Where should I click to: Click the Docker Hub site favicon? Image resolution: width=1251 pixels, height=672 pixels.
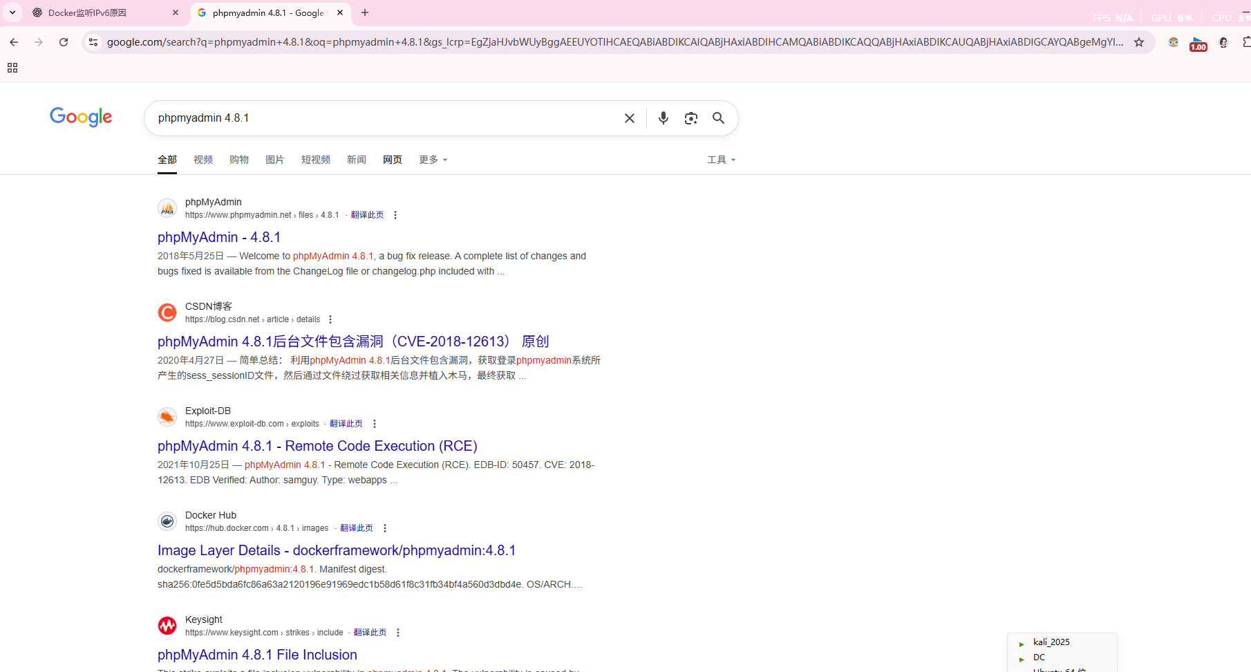click(167, 521)
